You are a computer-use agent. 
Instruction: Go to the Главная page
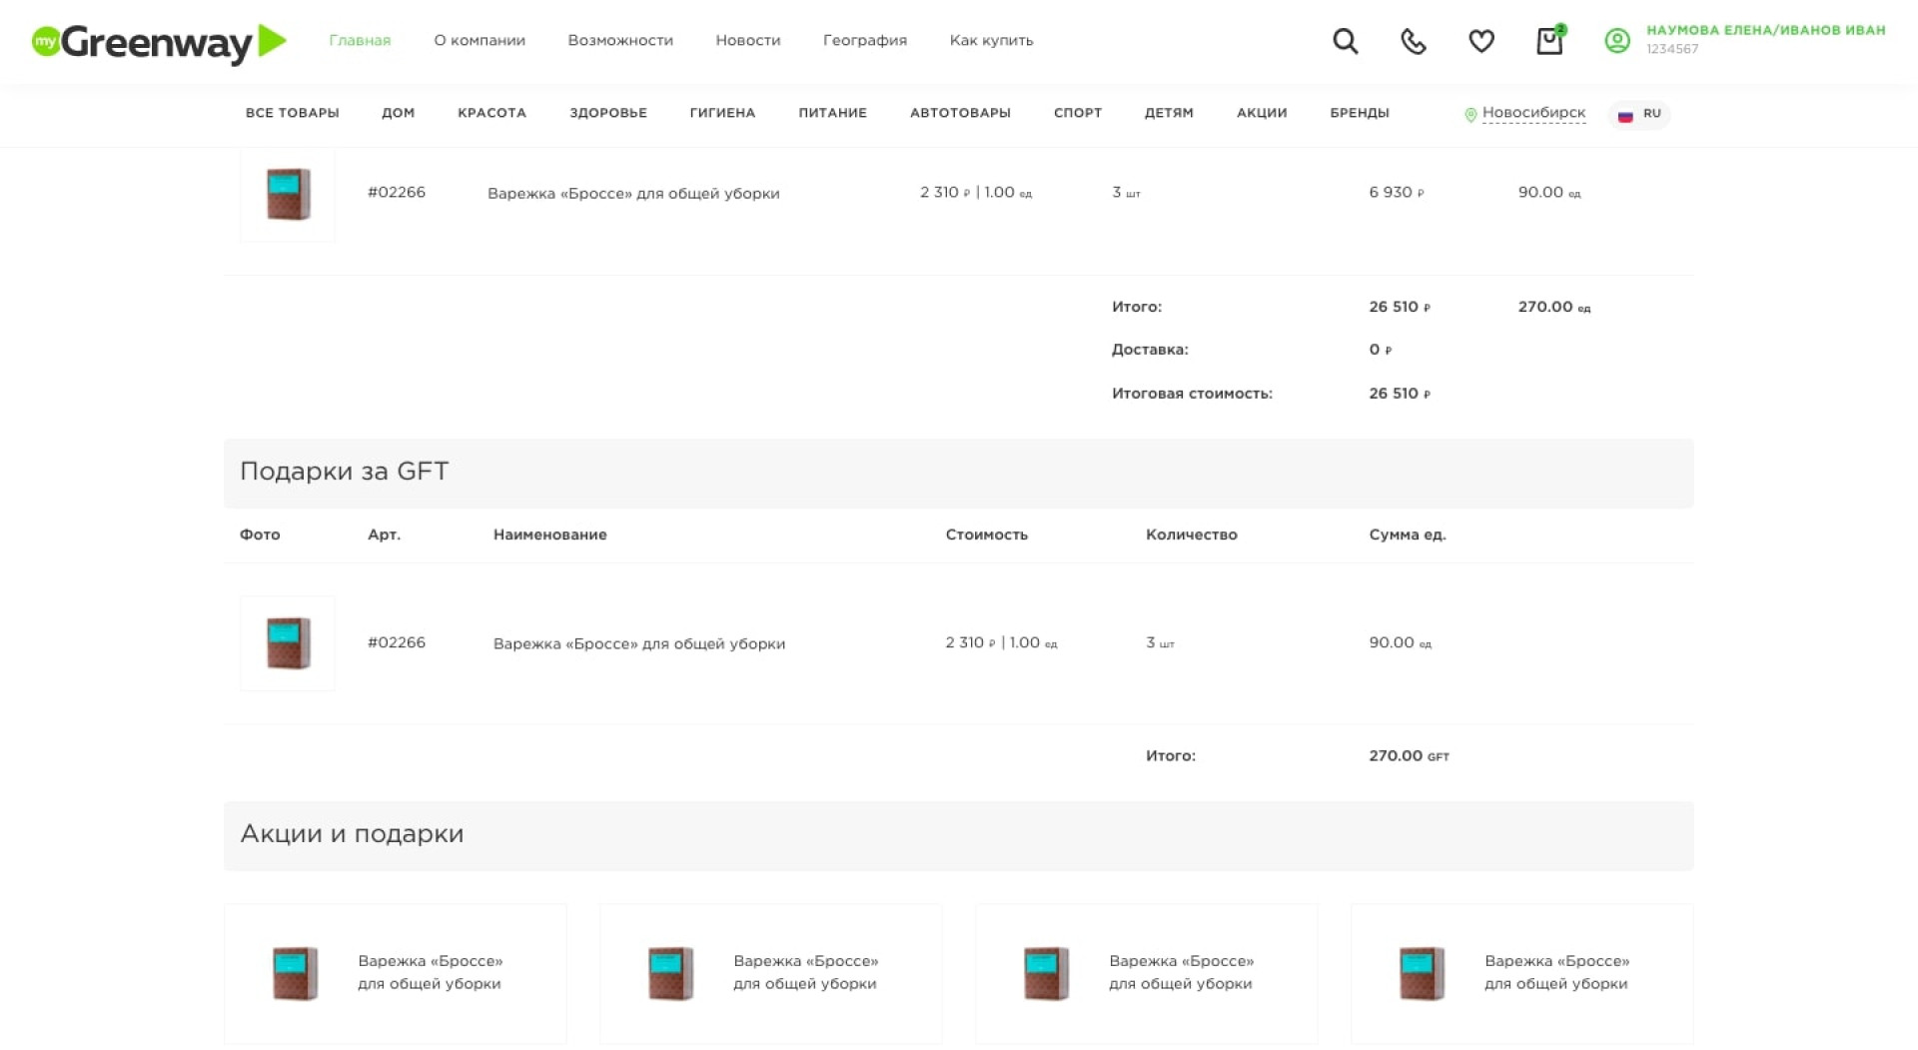click(360, 41)
